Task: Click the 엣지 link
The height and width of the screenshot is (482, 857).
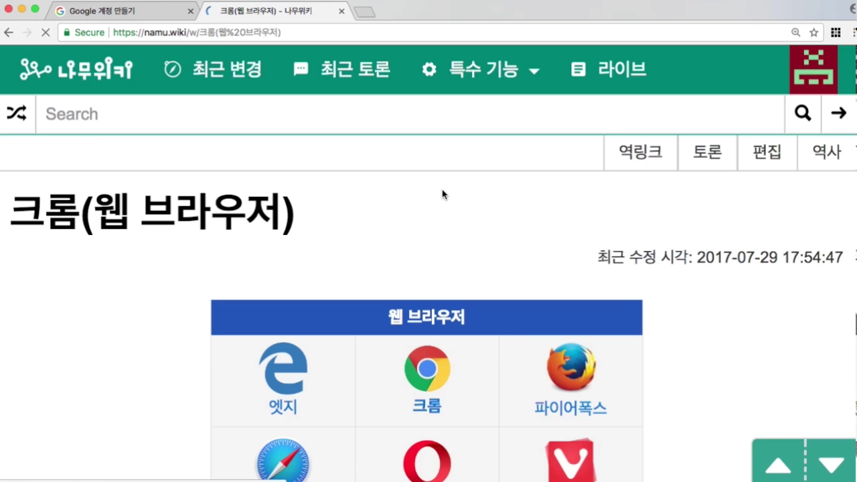Action: pyautogui.click(x=283, y=406)
